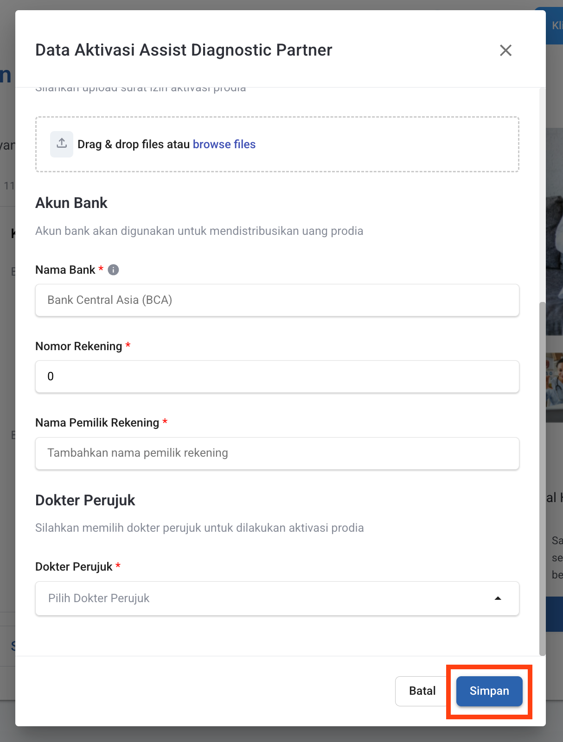Click the Dokter Perujuk dropdown caret arrow
The image size is (563, 742).
tap(498, 598)
